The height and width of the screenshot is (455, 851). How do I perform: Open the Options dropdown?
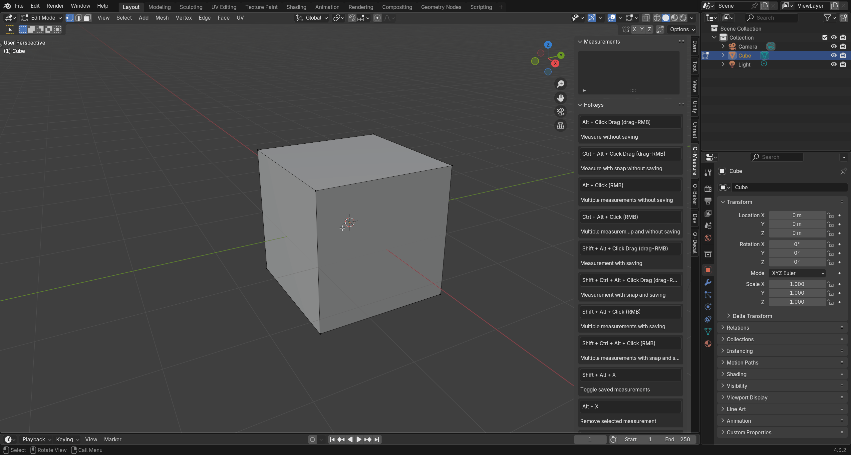(682, 29)
